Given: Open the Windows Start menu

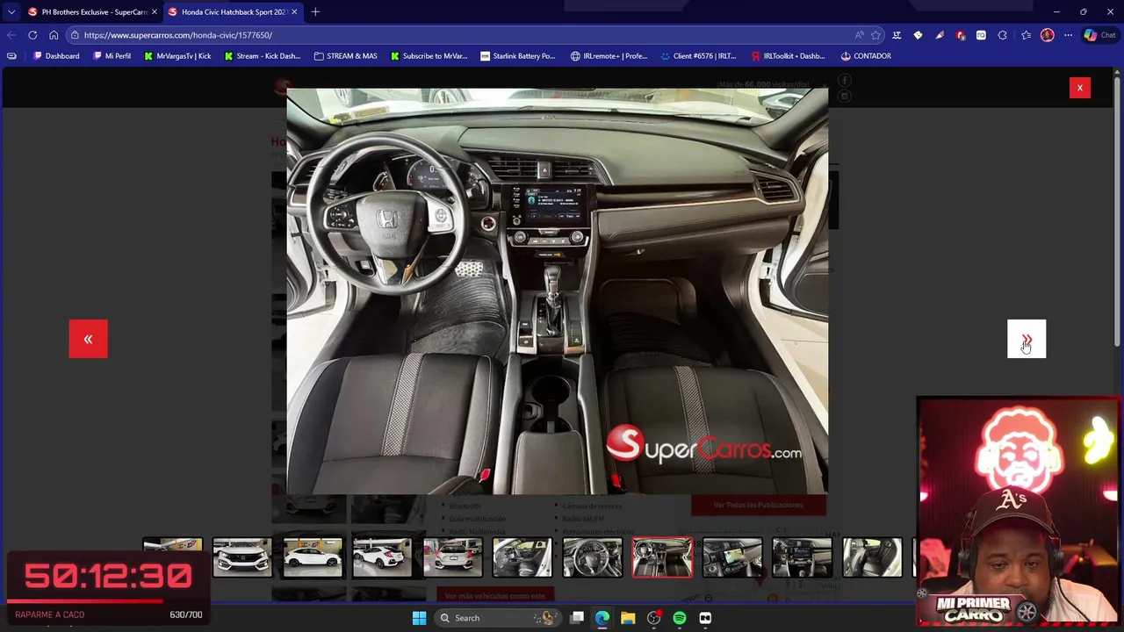Looking at the screenshot, I should [419, 618].
